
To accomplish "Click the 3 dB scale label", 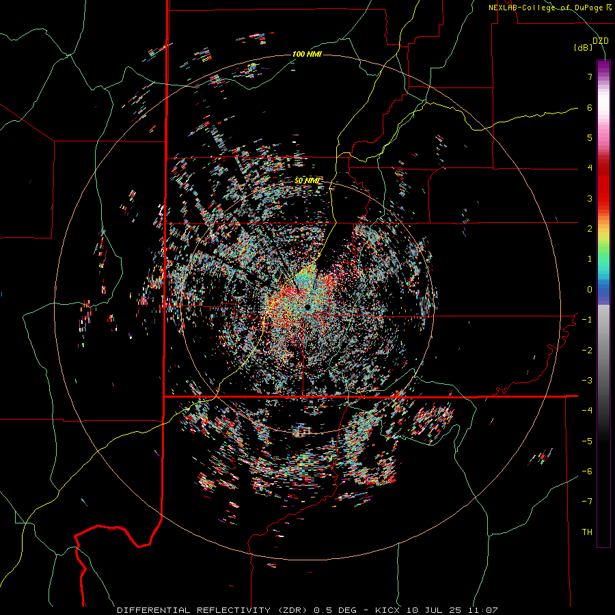I will tap(590, 198).
